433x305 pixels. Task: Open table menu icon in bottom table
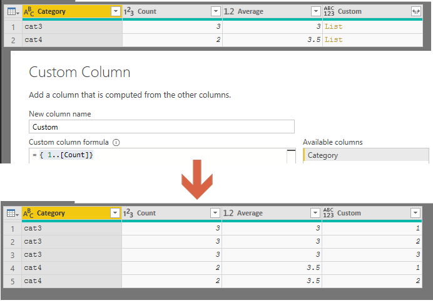[13, 213]
